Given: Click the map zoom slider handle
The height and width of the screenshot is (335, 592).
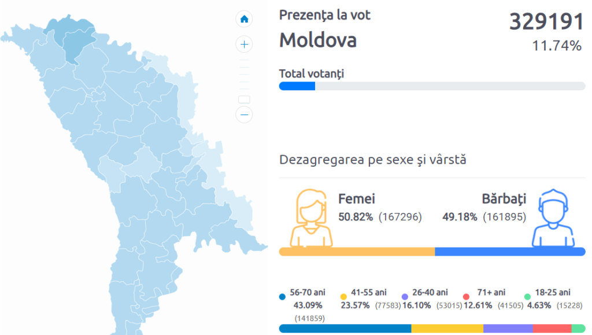Looking at the screenshot, I should tap(244, 100).
